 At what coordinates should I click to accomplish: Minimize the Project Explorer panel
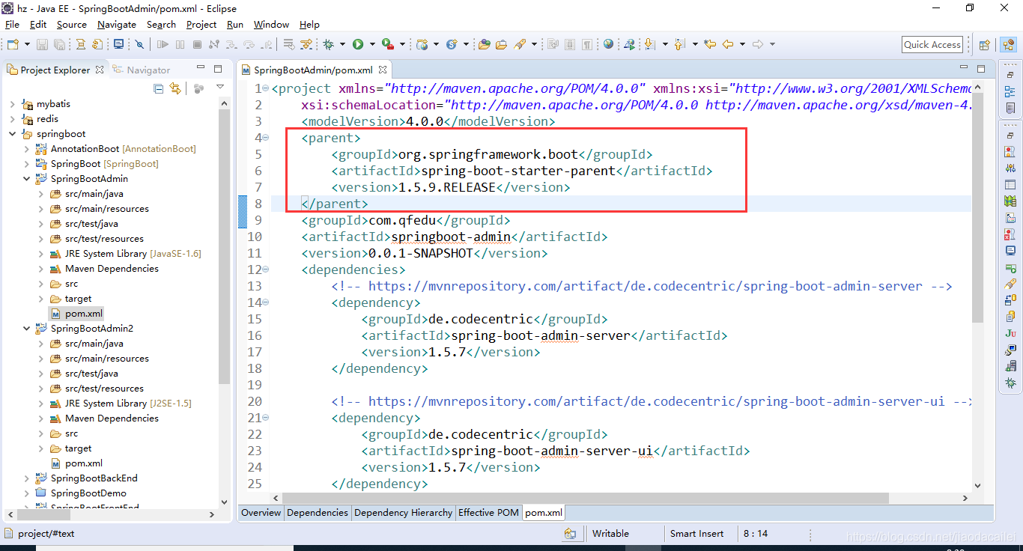201,67
